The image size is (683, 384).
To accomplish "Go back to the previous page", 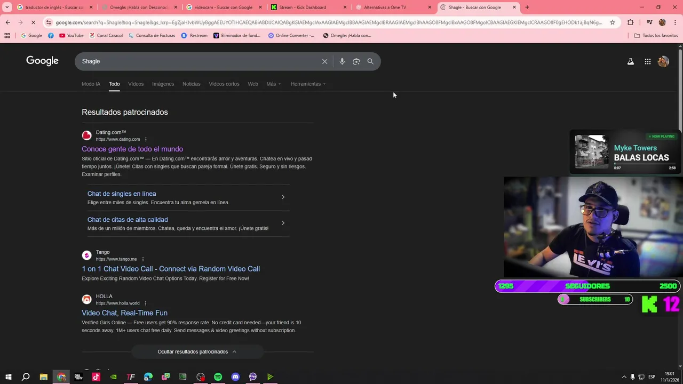I will click(x=7, y=22).
